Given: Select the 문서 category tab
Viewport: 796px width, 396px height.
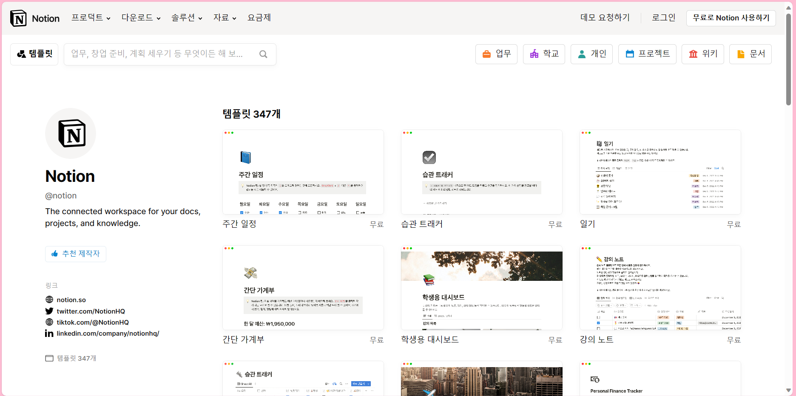Looking at the screenshot, I should click(751, 54).
